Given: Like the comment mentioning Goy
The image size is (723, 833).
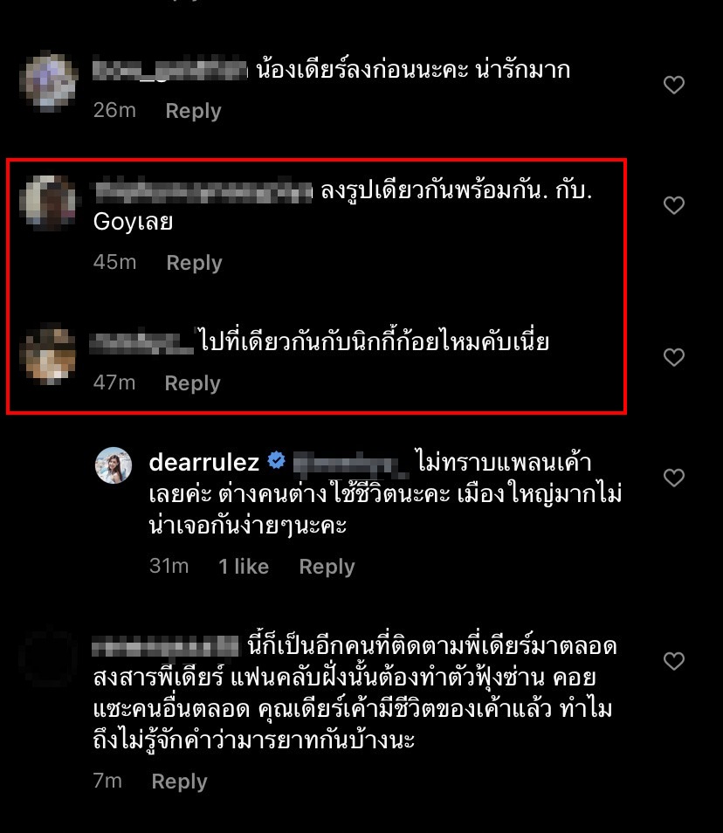Looking at the screenshot, I should coord(673,205).
